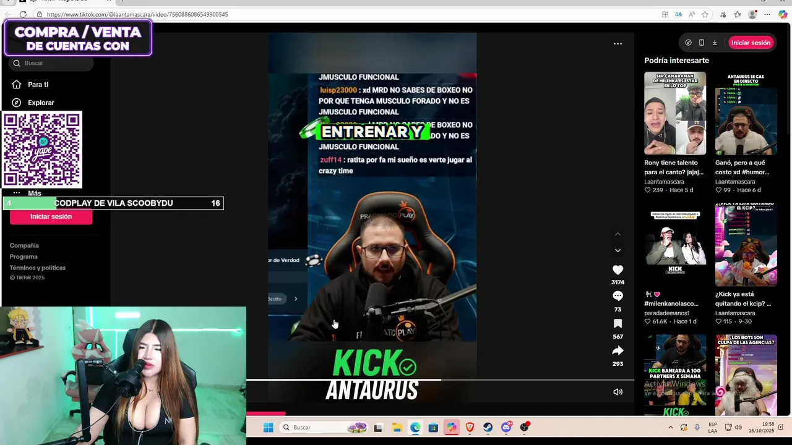Open Más in the sidebar
The width and height of the screenshot is (792, 445).
pyautogui.click(x=35, y=193)
